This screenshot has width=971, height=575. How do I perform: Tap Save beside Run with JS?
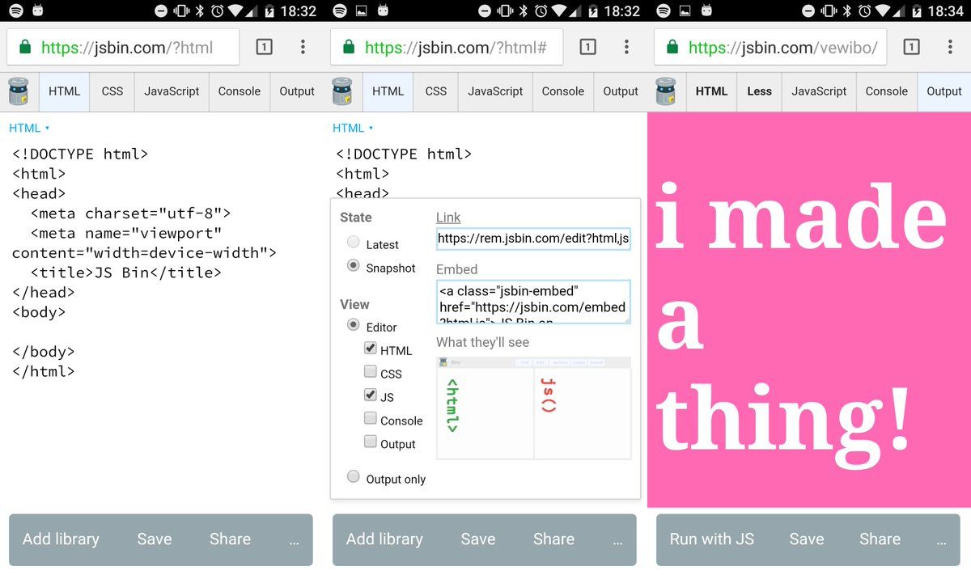tap(807, 539)
